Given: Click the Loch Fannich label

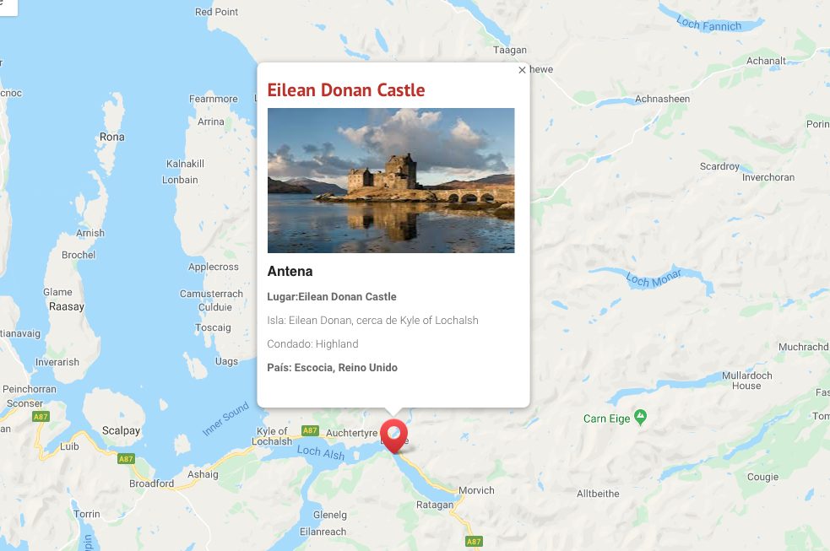Looking at the screenshot, I should coord(708,24).
